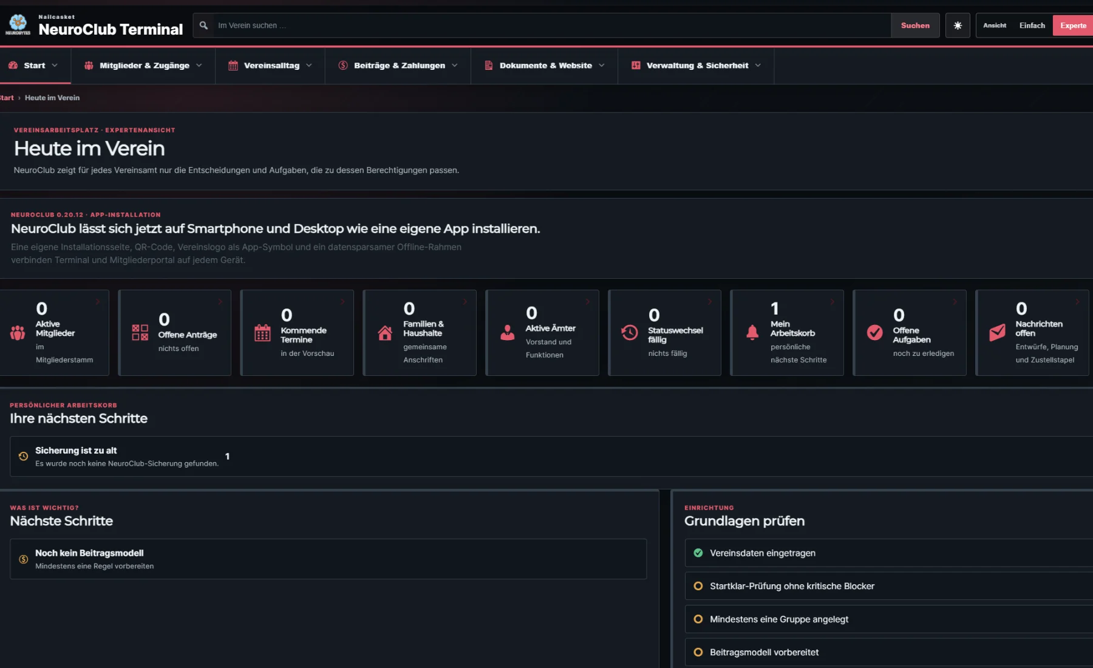Click the Offene Anträge grid icon
Viewport: 1093px width, 668px height.
pos(140,332)
